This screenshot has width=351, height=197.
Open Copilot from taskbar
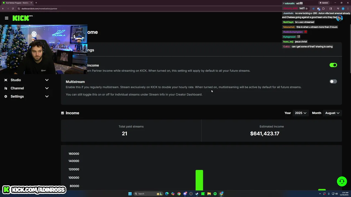(173, 194)
